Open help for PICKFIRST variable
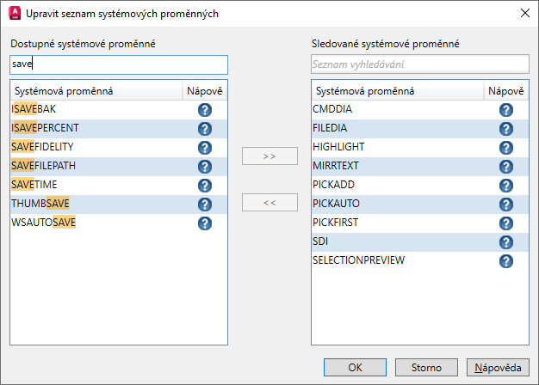The height and width of the screenshot is (385, 539). click(506, 223)
